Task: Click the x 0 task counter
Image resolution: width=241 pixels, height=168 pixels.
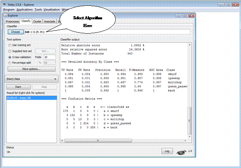Action: click(190, 151)
